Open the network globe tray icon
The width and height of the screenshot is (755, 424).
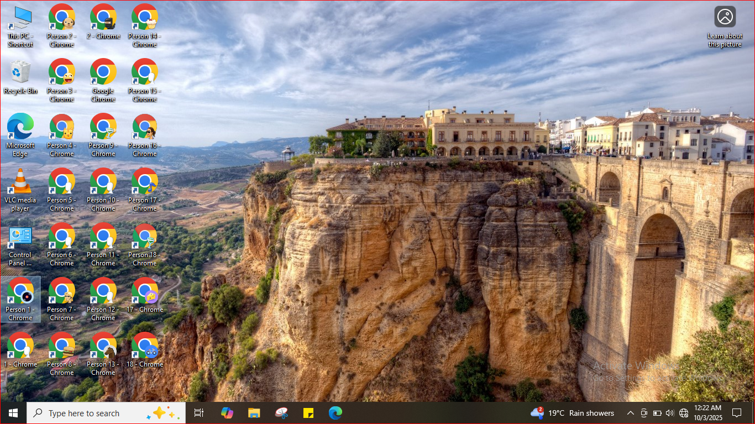click(x=684, y=413)
